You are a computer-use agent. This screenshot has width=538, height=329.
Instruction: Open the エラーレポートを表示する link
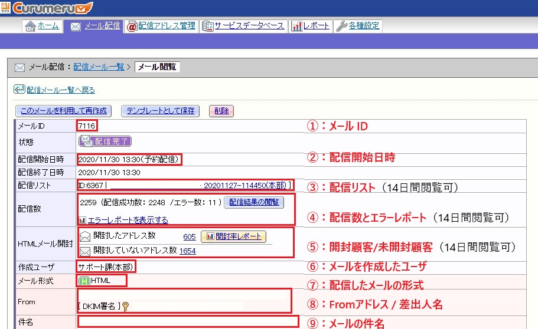(x=128, y=221)
